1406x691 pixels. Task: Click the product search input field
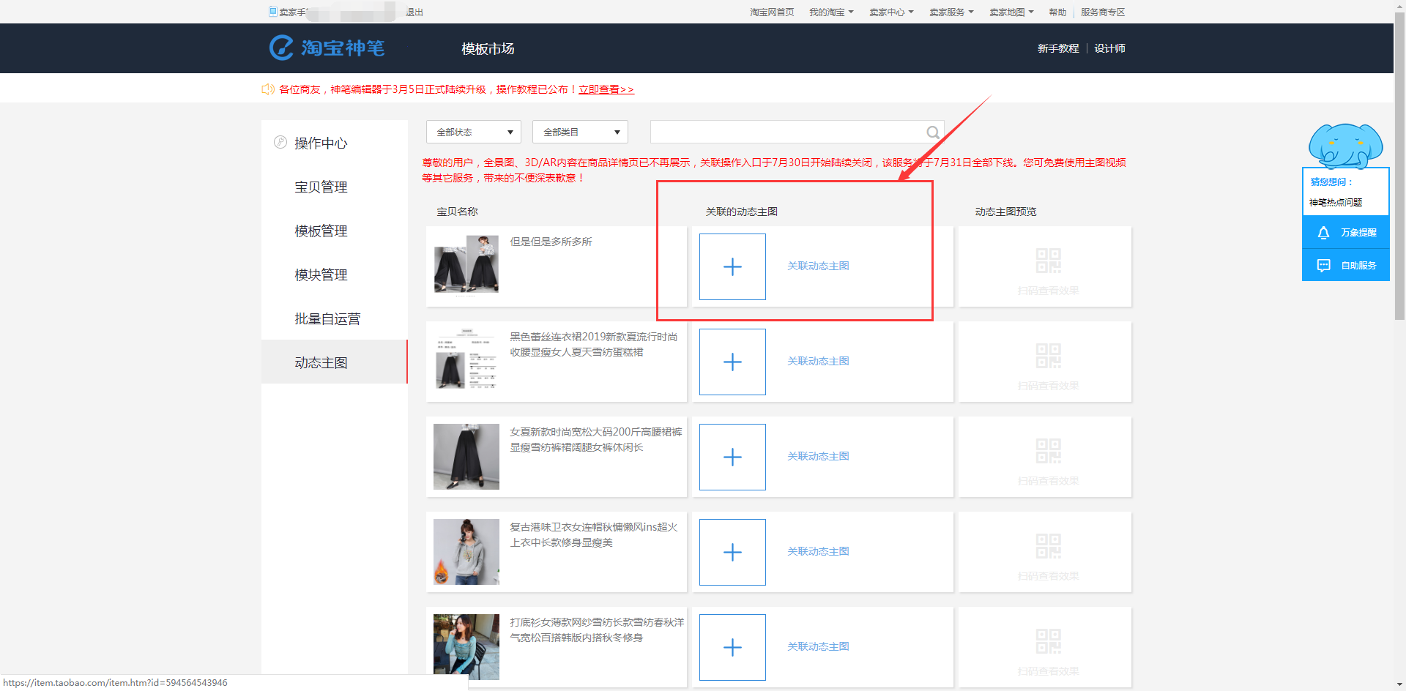(787, 132)
